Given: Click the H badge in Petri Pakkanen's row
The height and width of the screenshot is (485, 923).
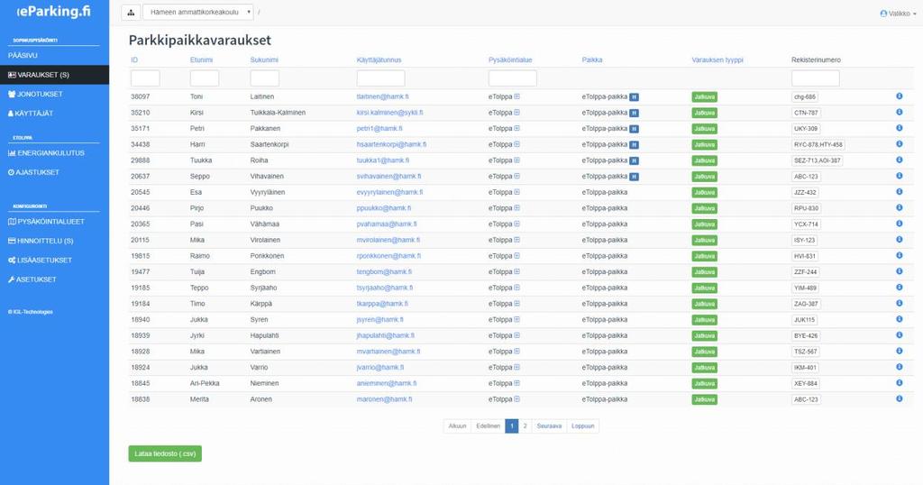Looking at the screenshot, I should [634, 129].
